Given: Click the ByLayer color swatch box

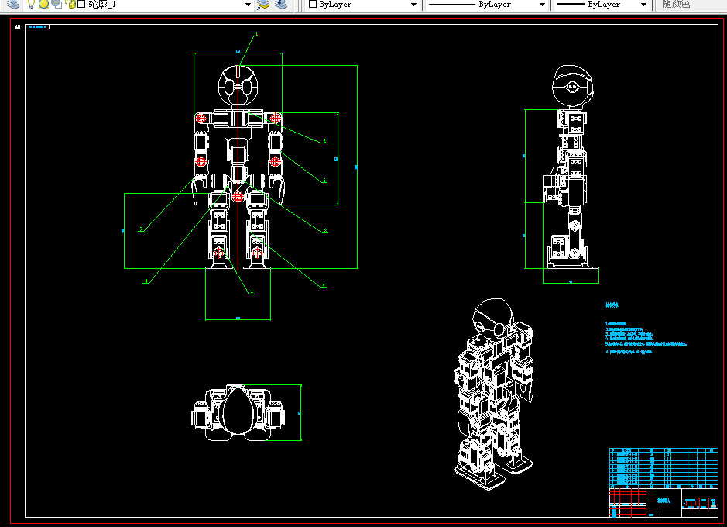Looking at the screenshot, I should coord(313,4).
